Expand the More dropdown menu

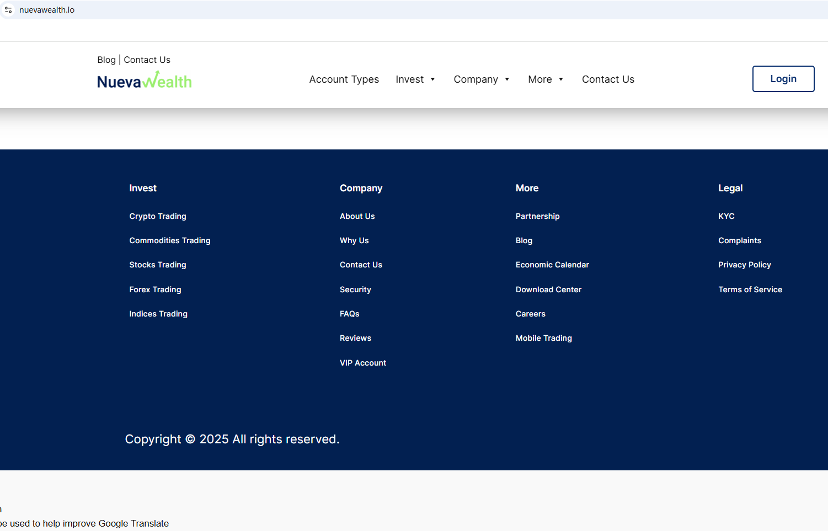(x=545, y=79)
